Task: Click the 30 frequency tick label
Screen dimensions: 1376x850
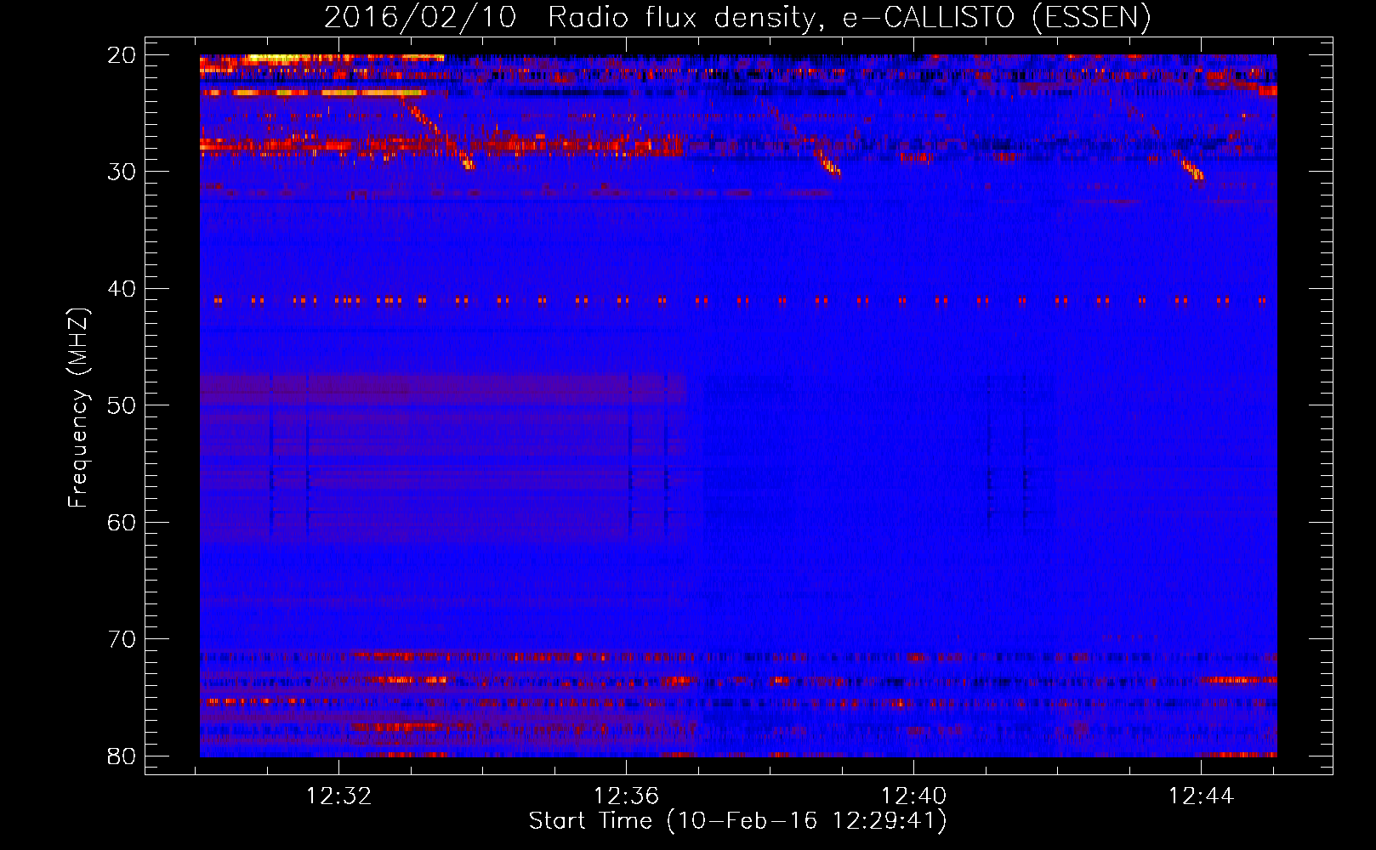Action: 122,172
